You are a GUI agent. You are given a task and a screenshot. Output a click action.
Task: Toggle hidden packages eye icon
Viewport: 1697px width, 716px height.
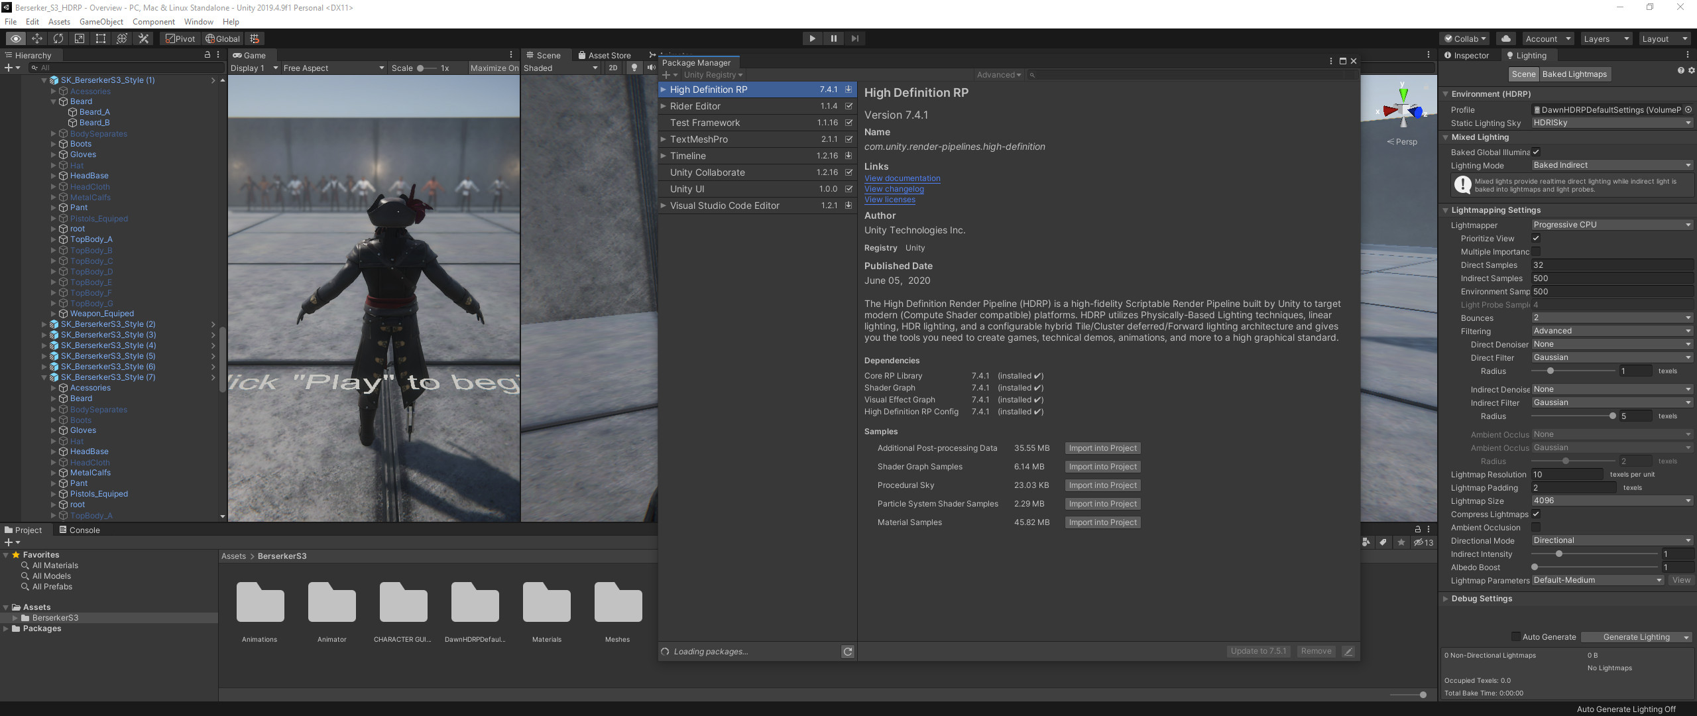tap(1423, 542)
